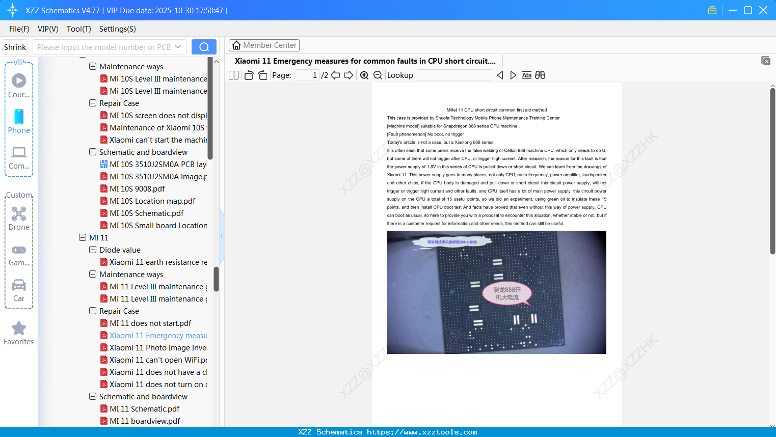Click the close-tabs icon beside document tab bar

[766, 61]
